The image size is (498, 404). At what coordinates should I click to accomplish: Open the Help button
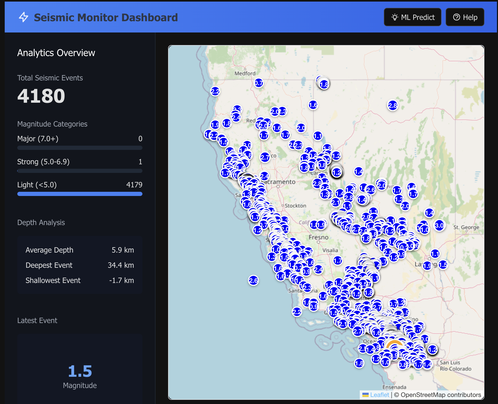pyautogui.click(x=465, y=17)
